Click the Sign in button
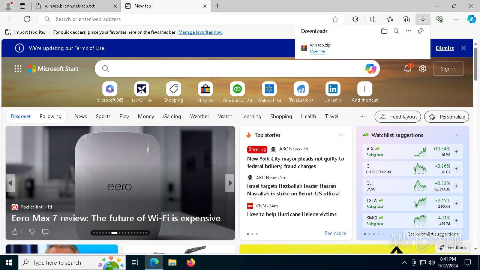This screenshot has width=480, height=270. pos(448,69)
